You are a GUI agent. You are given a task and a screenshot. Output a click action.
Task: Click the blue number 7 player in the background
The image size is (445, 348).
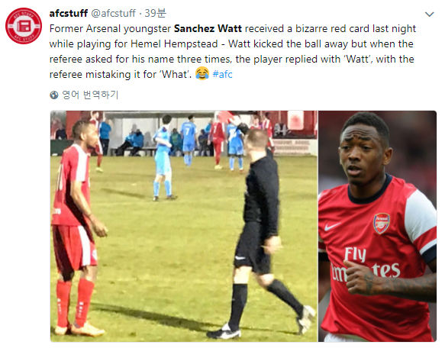point(188,139)
